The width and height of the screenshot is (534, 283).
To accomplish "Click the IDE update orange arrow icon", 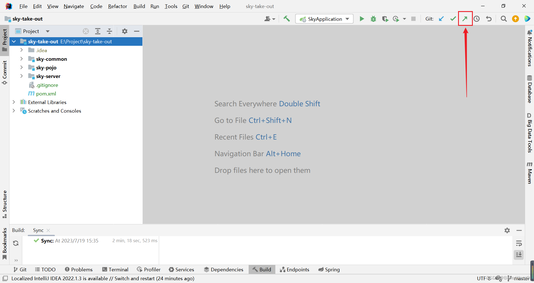I will 515,19.
